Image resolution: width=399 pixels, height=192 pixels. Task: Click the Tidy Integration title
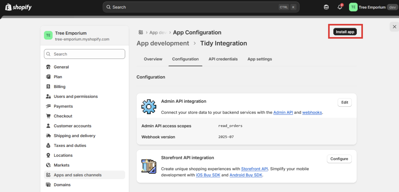[224, 43]
